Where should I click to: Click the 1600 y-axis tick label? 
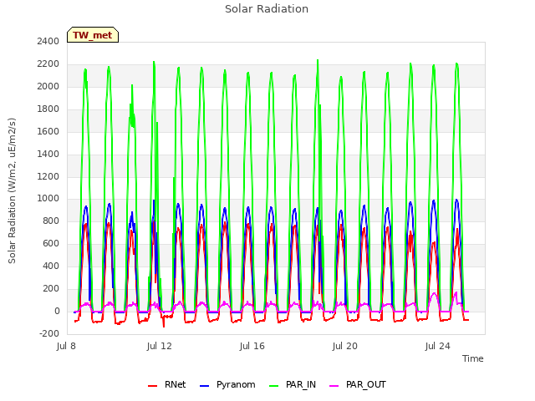pyautogui.click(x=48, y=131)
